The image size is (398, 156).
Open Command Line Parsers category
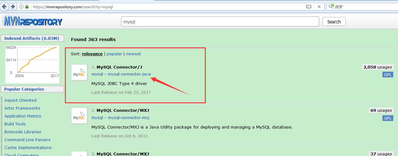pyautogui.click(x=27, y=140)
